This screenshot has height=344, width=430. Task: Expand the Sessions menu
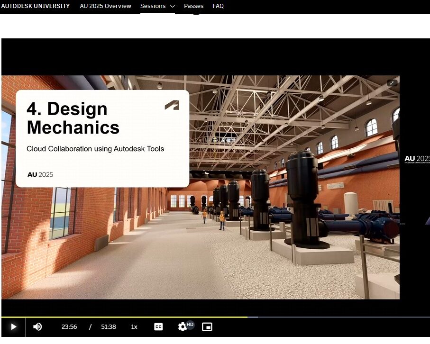point(153,6)
